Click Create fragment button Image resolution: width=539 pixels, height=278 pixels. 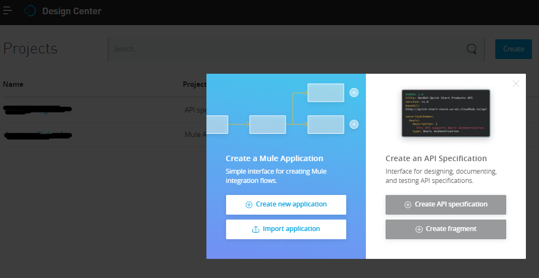point(446,229)
